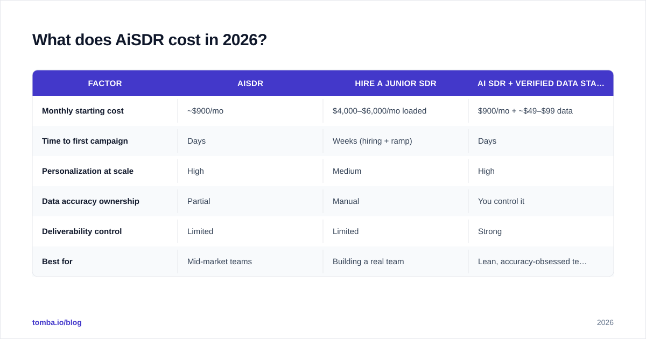Click the AI SDR + VERIFIED DATA column header
646x339 pixels.
point(541,83)
